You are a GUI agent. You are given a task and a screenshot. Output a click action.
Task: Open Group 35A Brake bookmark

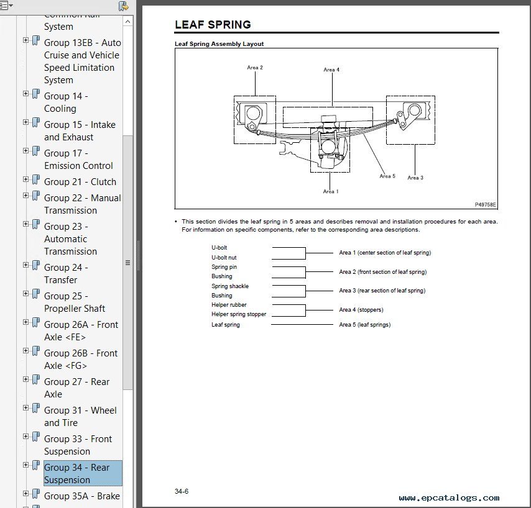(82, 496)
